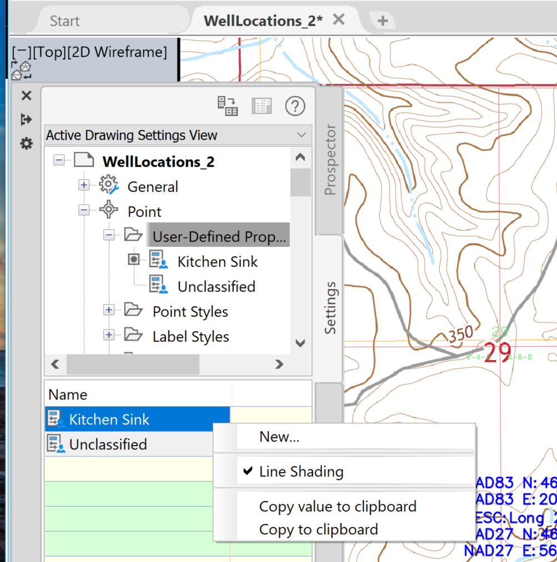557x562 pixels.
Task: Click the item view orientation icon in Toolspace
Action: pyautogui.click(x=228, y=105)
